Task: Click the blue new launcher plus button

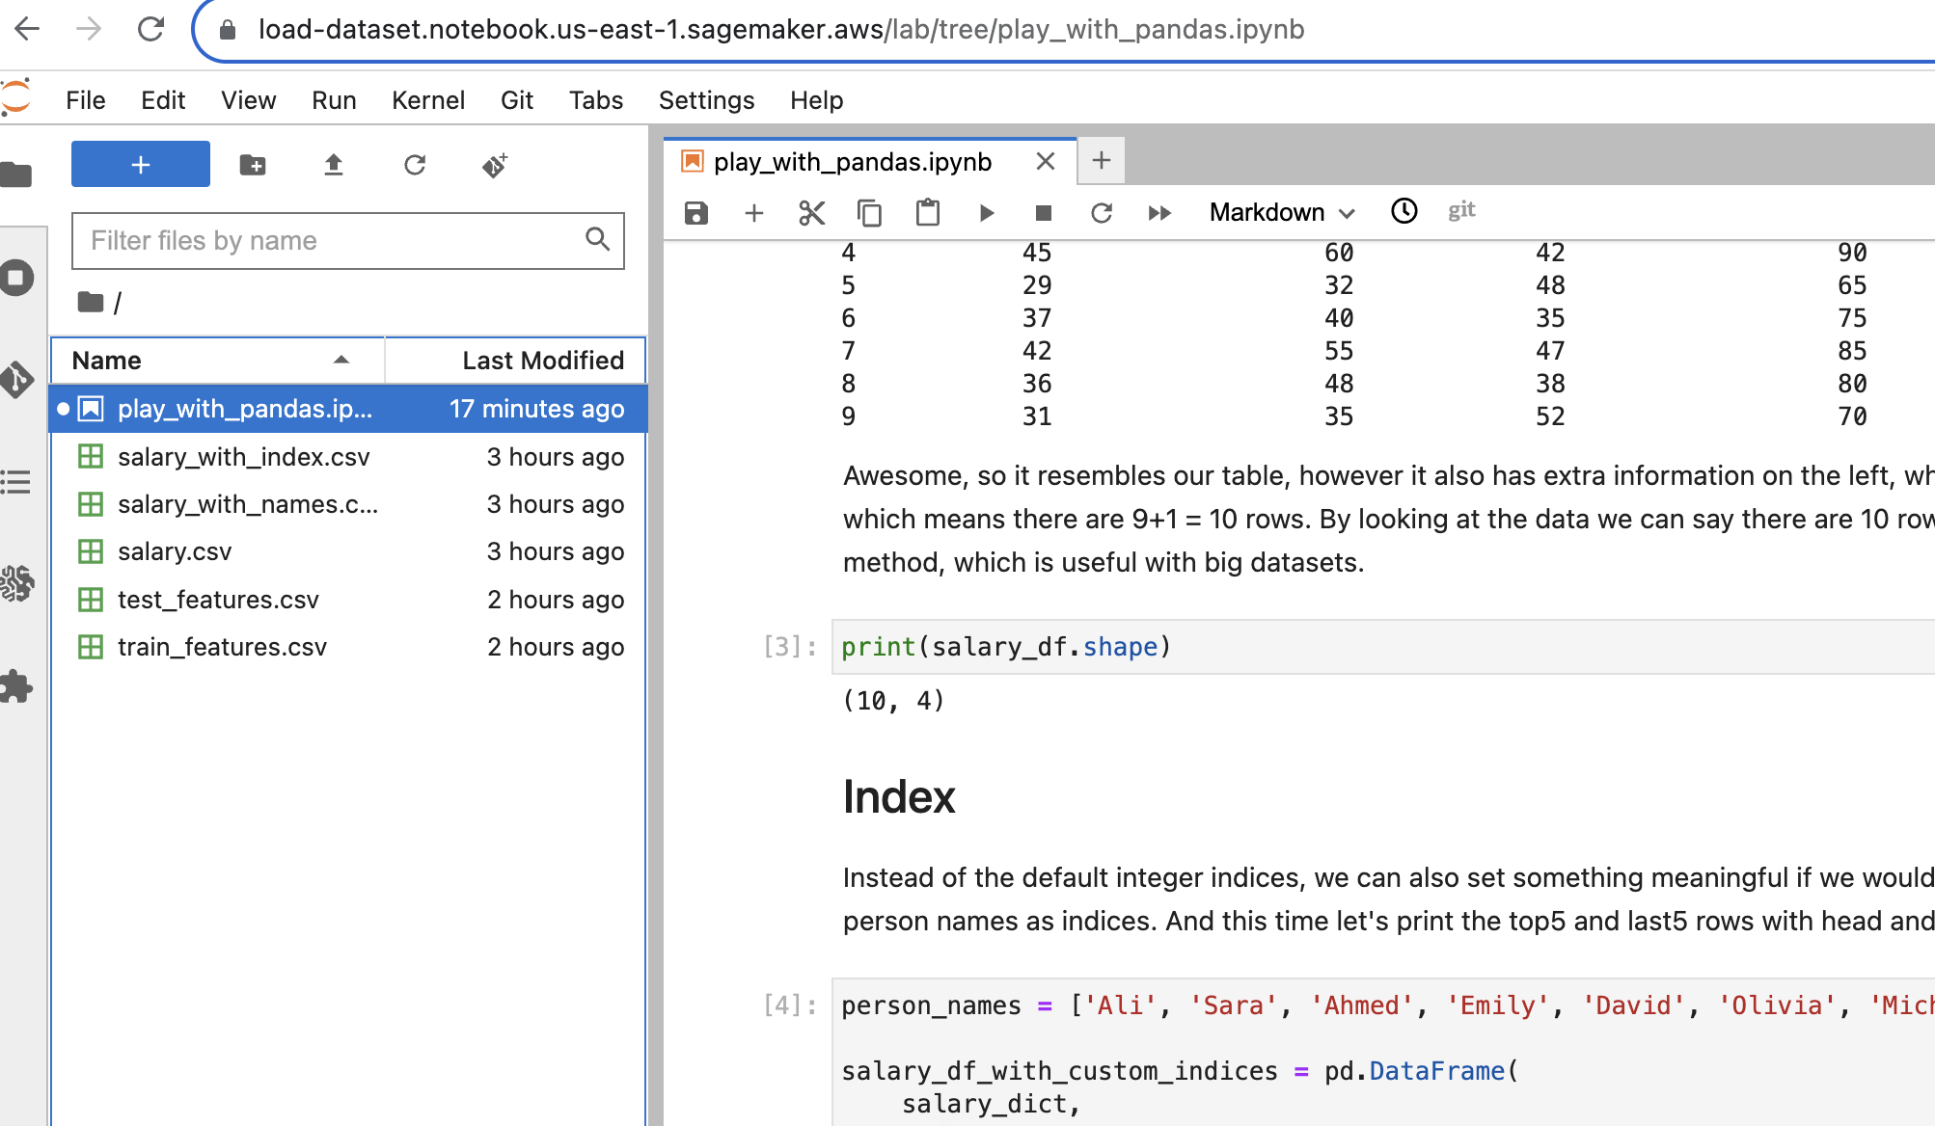Action: [141, 164]
